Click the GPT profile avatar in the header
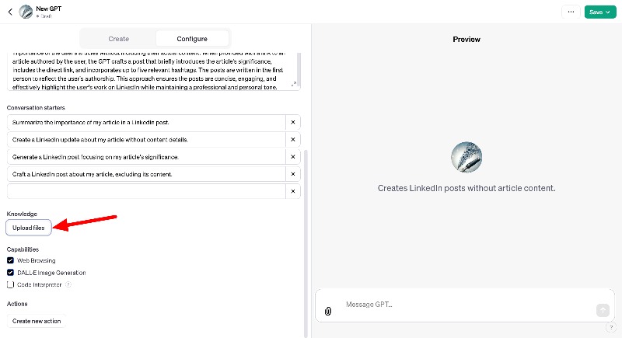The width and height of the screenshot is (622, 338). (26, 12)
